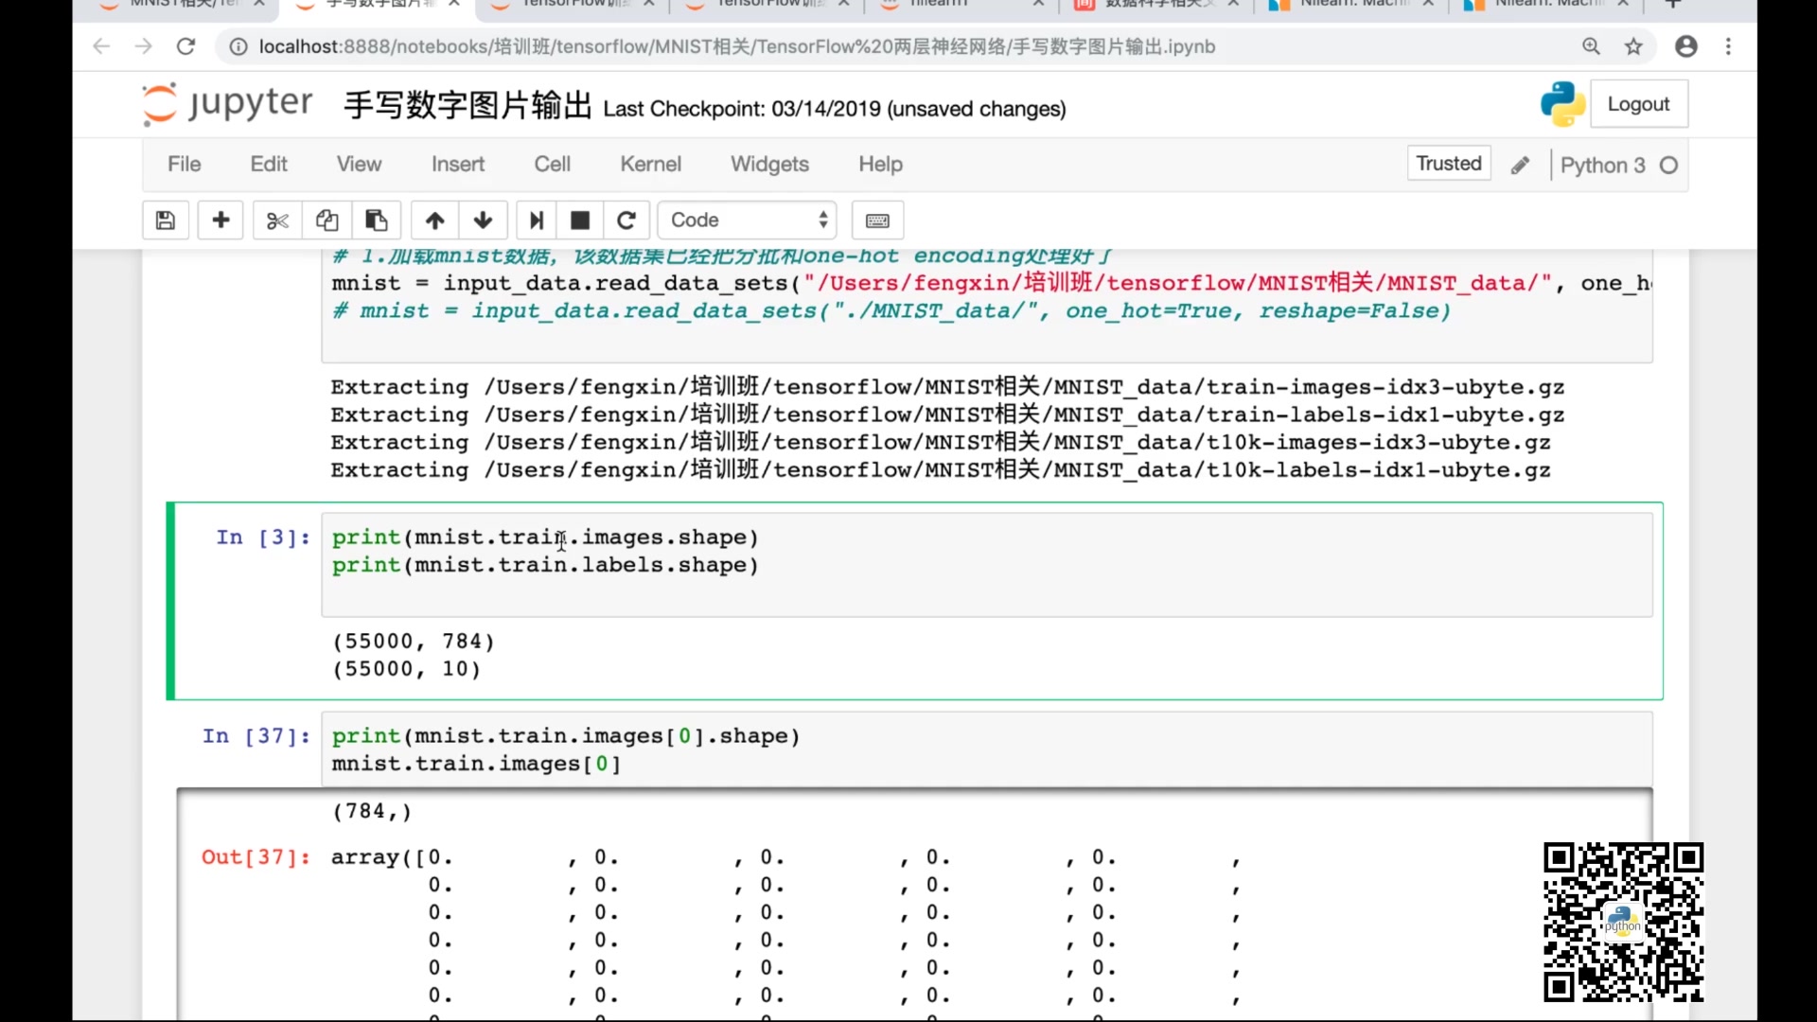Viewport: 1817px width, 1022px height.
Task: Click the Trusted button
Action: click(x=1449, y=164)
